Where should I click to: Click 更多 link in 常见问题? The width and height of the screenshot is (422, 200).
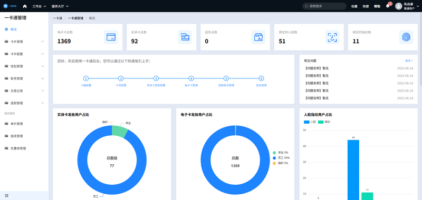pyautogui.click(x=409, y=61)
